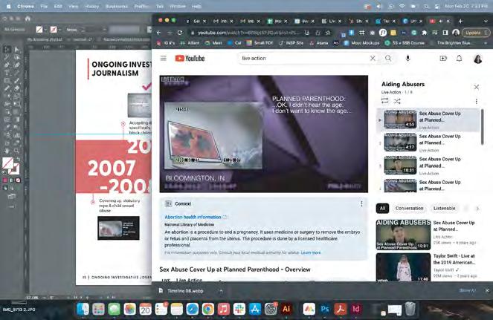Open the Asana bookmark
The height and width of the screenshot is (320, 493).
(x=319, y=43)
